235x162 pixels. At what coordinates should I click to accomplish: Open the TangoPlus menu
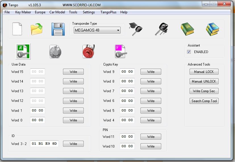coord(108,12)
